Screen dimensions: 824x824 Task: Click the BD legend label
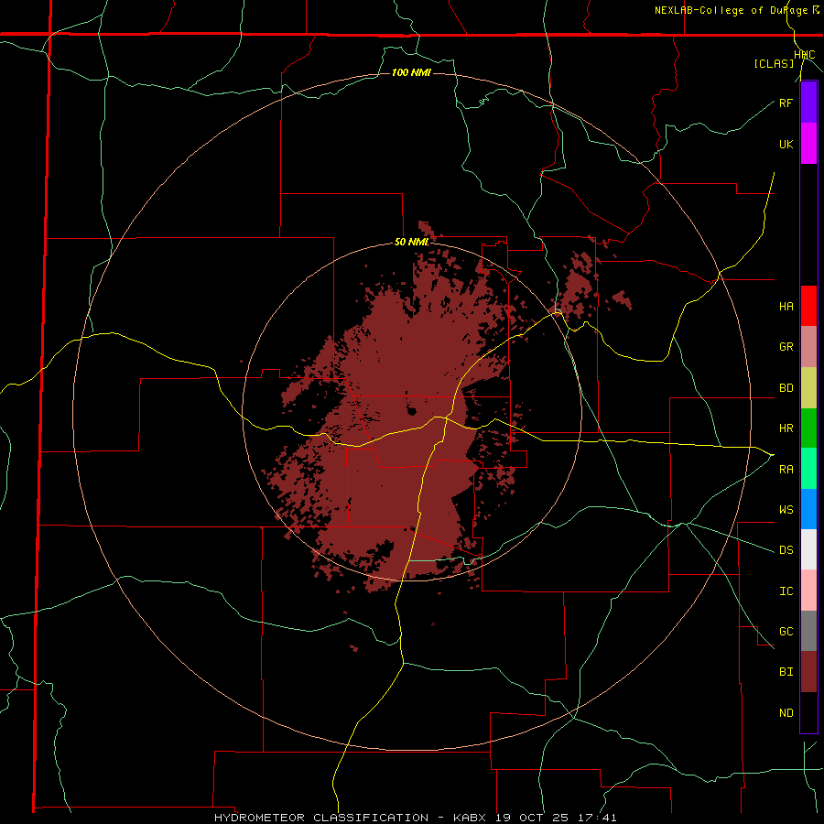(786, 388)
